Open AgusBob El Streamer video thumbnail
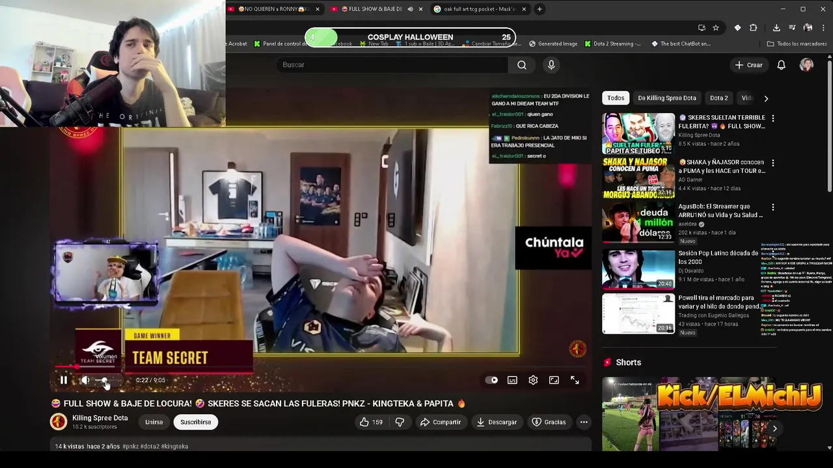The image size is (833, 468). pos(638,222)
